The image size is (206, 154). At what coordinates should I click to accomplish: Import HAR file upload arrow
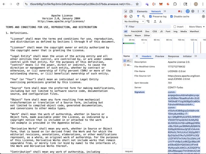(155, 21)
